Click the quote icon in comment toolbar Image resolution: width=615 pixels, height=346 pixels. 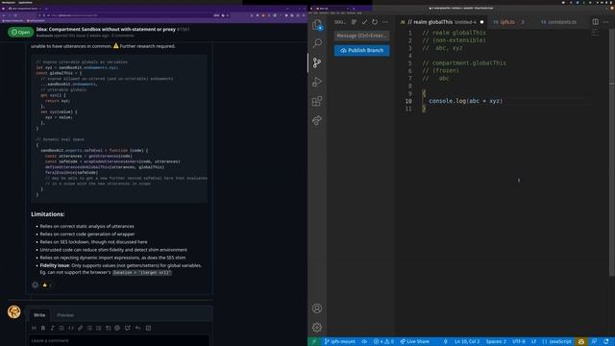[x=61, y=328]
